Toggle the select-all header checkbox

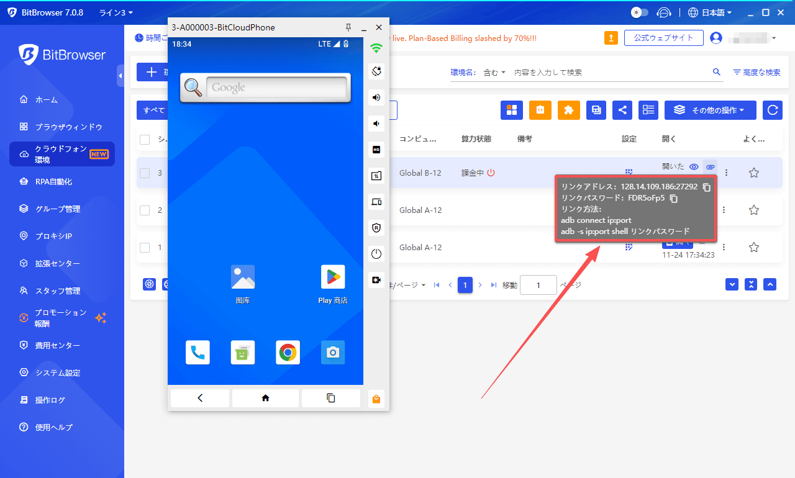pyautogui.click(x=145, y=139)
